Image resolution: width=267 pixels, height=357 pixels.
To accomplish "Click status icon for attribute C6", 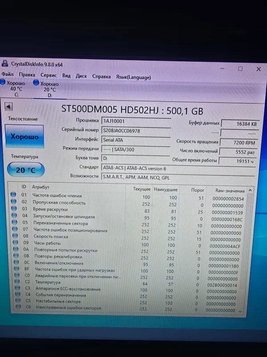I will click(18, 307).
